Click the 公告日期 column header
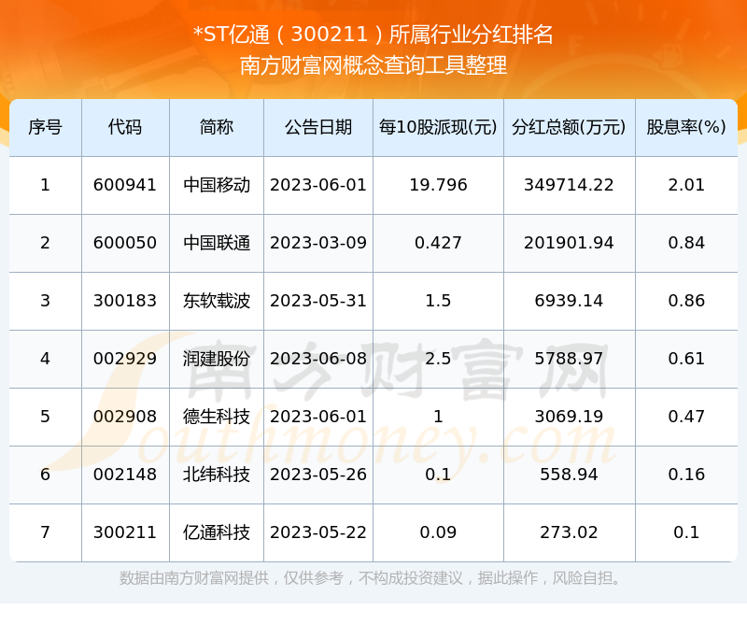The image size is (747, 624). pos(318,127)
